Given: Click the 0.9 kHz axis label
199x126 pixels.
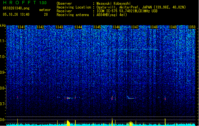Looking at the screenshot, I should [3, 72].
